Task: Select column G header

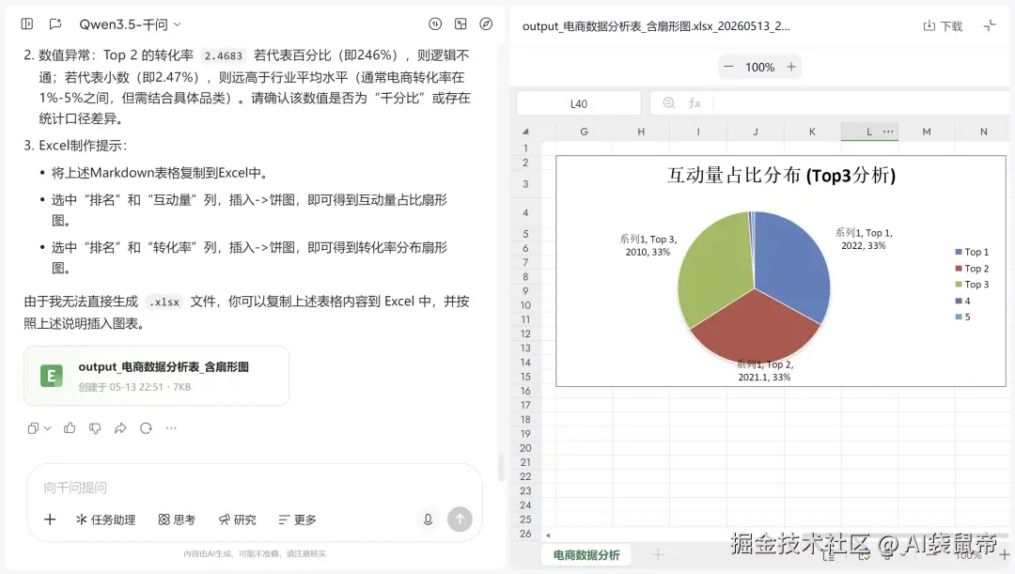Action: click(x=584, y=132)
